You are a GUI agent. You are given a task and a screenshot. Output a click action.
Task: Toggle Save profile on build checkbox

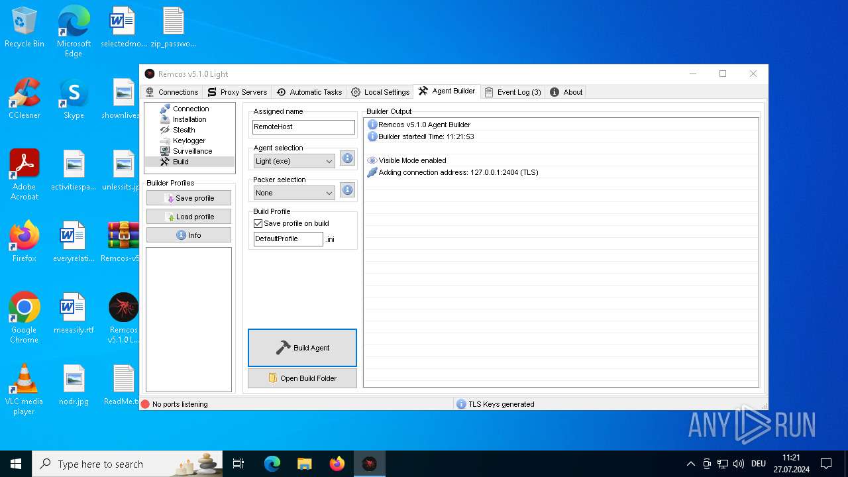[258, 224]
